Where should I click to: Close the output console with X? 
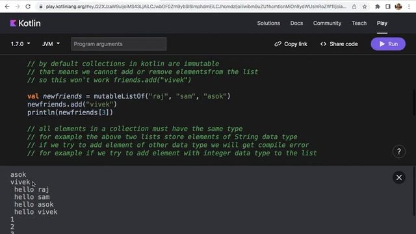coord(398,177)
